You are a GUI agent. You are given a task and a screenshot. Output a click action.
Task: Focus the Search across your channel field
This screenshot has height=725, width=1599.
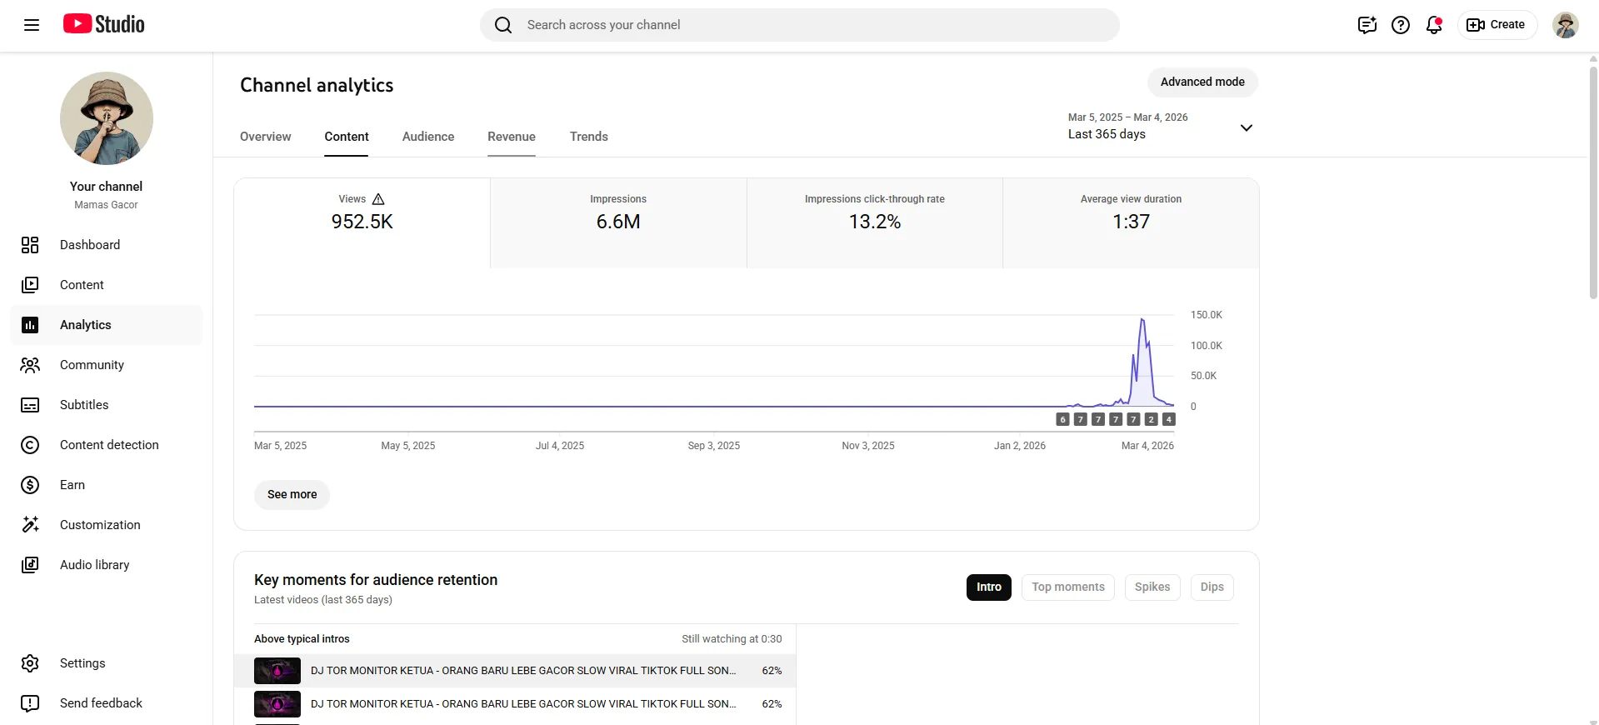(800, 25)
